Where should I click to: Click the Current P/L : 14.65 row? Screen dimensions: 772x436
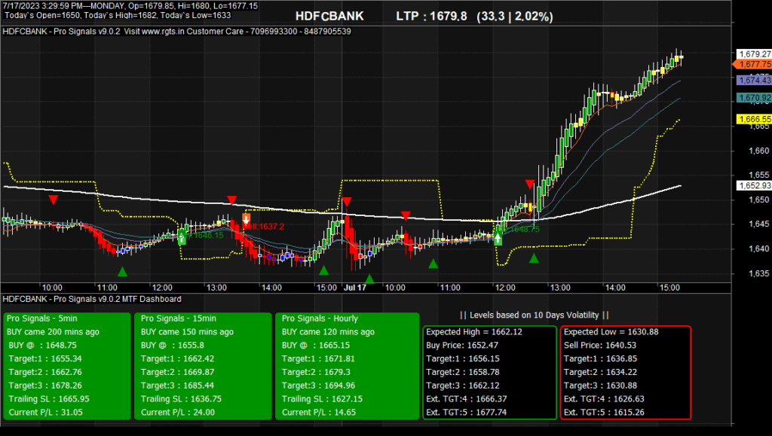[319, 413]
